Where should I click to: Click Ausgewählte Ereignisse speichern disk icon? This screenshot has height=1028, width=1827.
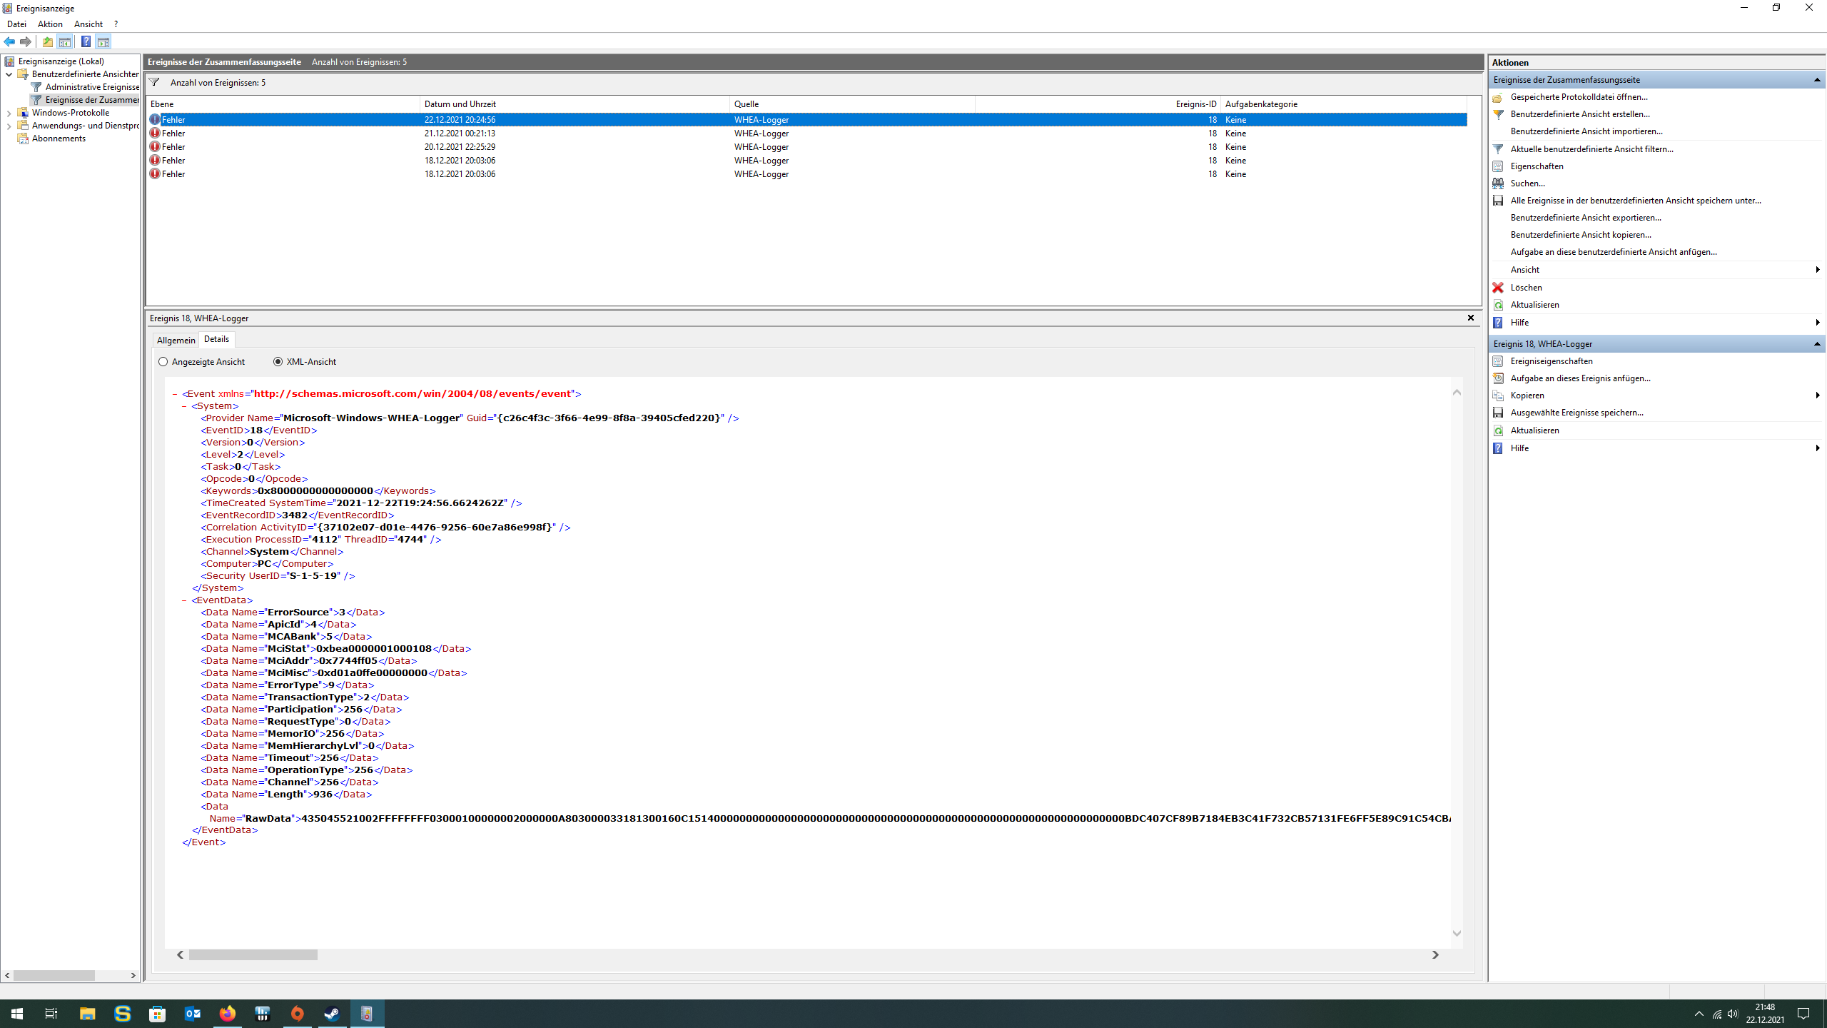click(x=1498, y=413)
